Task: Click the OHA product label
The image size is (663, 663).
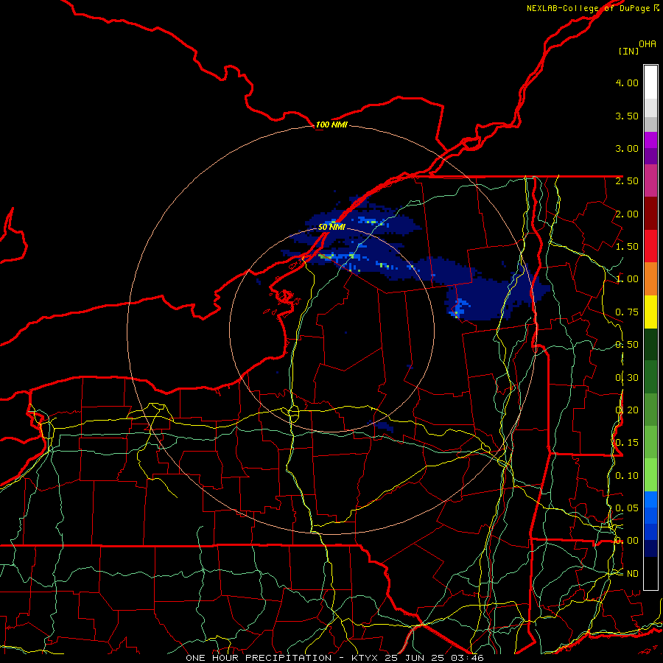Action: tap(648, 43)
